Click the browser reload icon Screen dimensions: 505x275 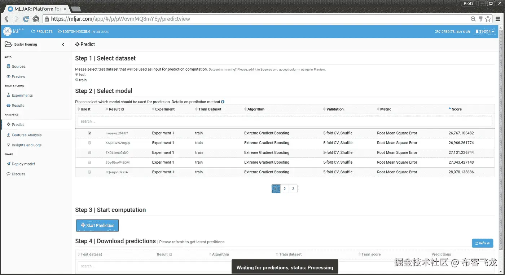[x=26, y=19]
